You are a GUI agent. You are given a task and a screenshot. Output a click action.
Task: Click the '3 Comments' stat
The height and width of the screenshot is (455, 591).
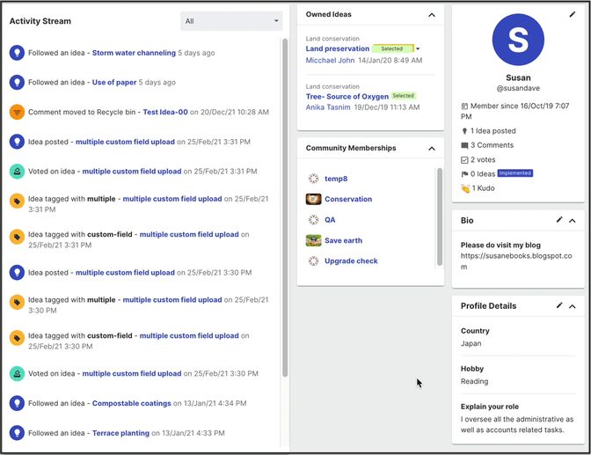pos(492,145)
